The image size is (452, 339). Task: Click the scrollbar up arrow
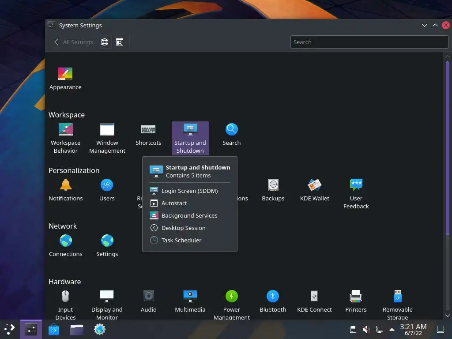(448, 56)
